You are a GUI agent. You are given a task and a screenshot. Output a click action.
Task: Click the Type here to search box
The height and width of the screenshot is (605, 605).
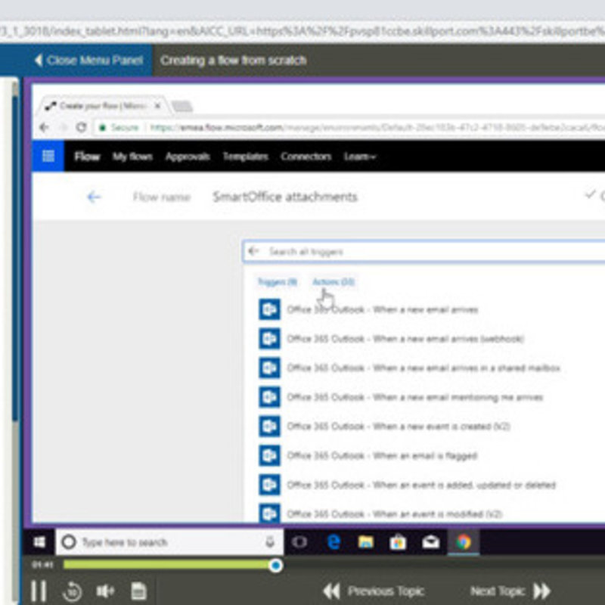point(169,542)
